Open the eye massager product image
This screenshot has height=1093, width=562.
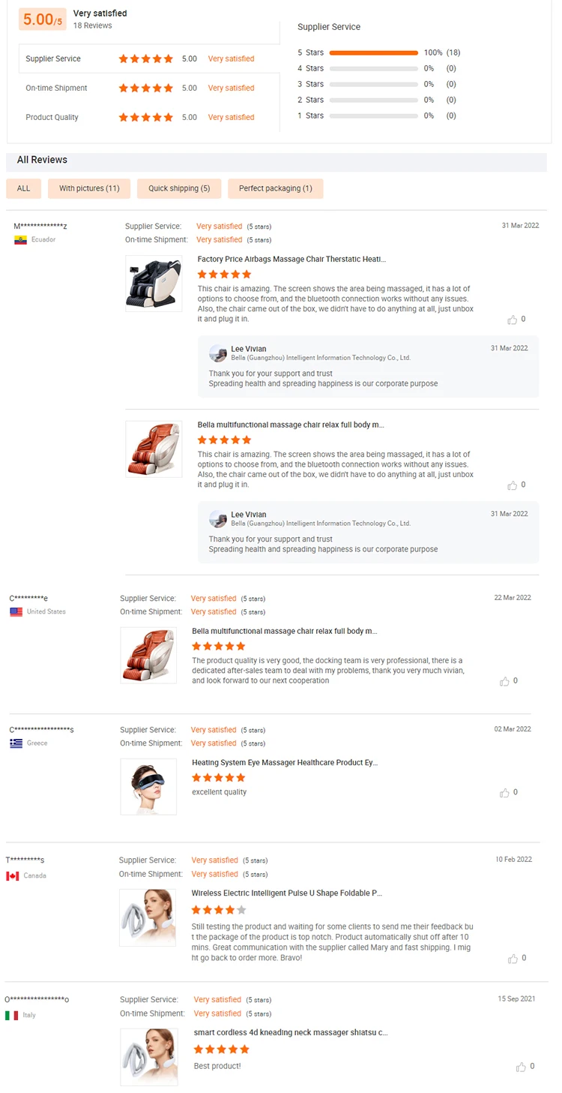(x=148, y=786)
